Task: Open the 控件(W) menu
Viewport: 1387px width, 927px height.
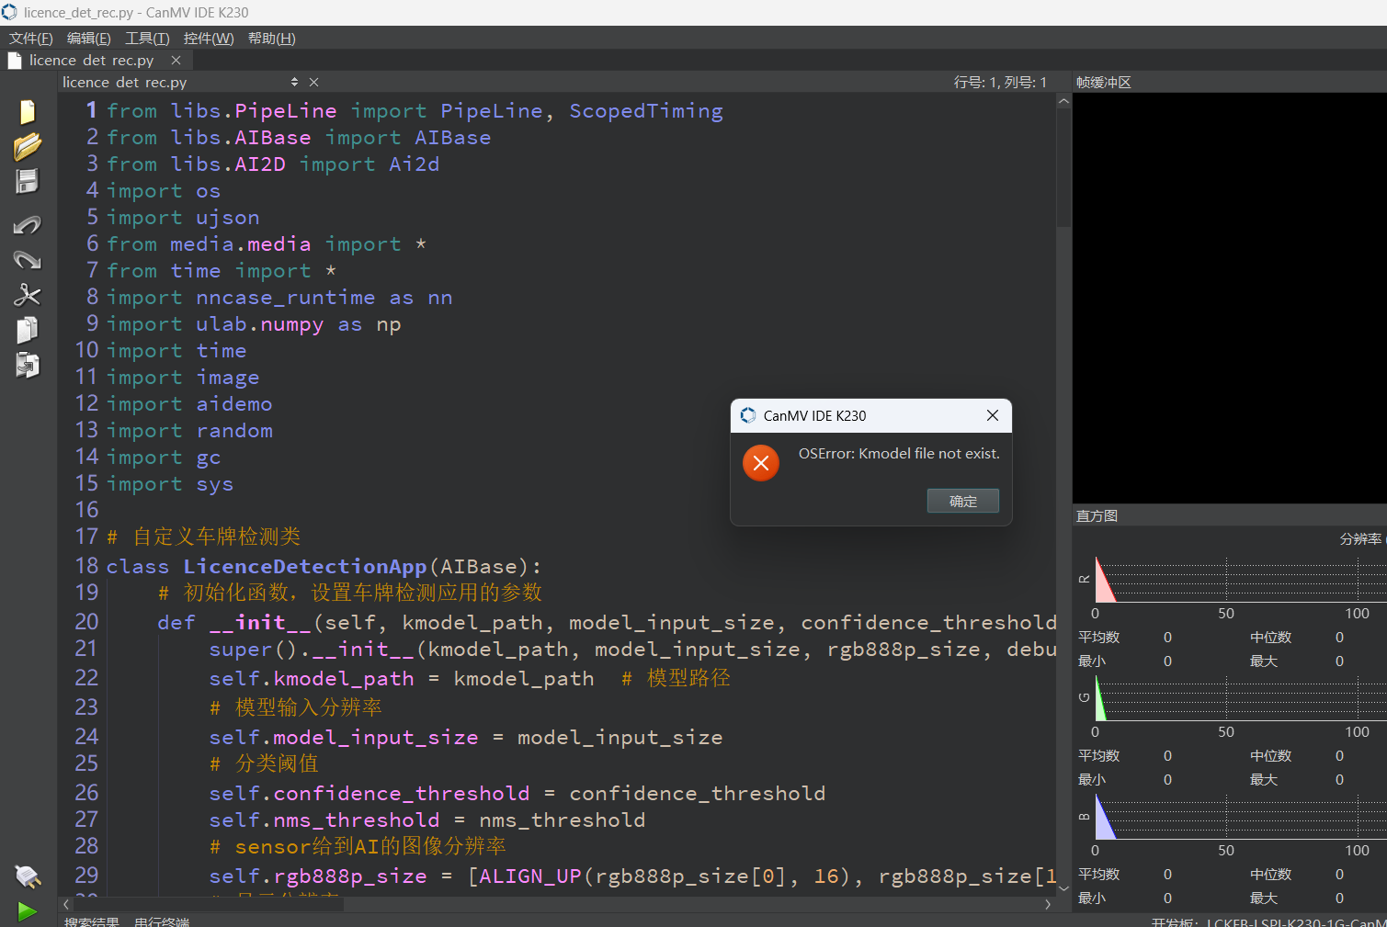Action: 209,39
